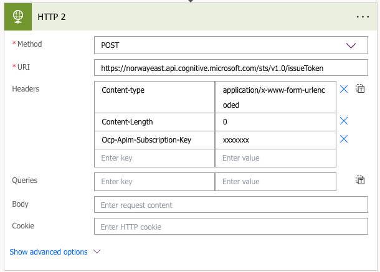Click the empty header Enter key field
The height and width of the screenshot is (272, 380).
pos(154,158)
